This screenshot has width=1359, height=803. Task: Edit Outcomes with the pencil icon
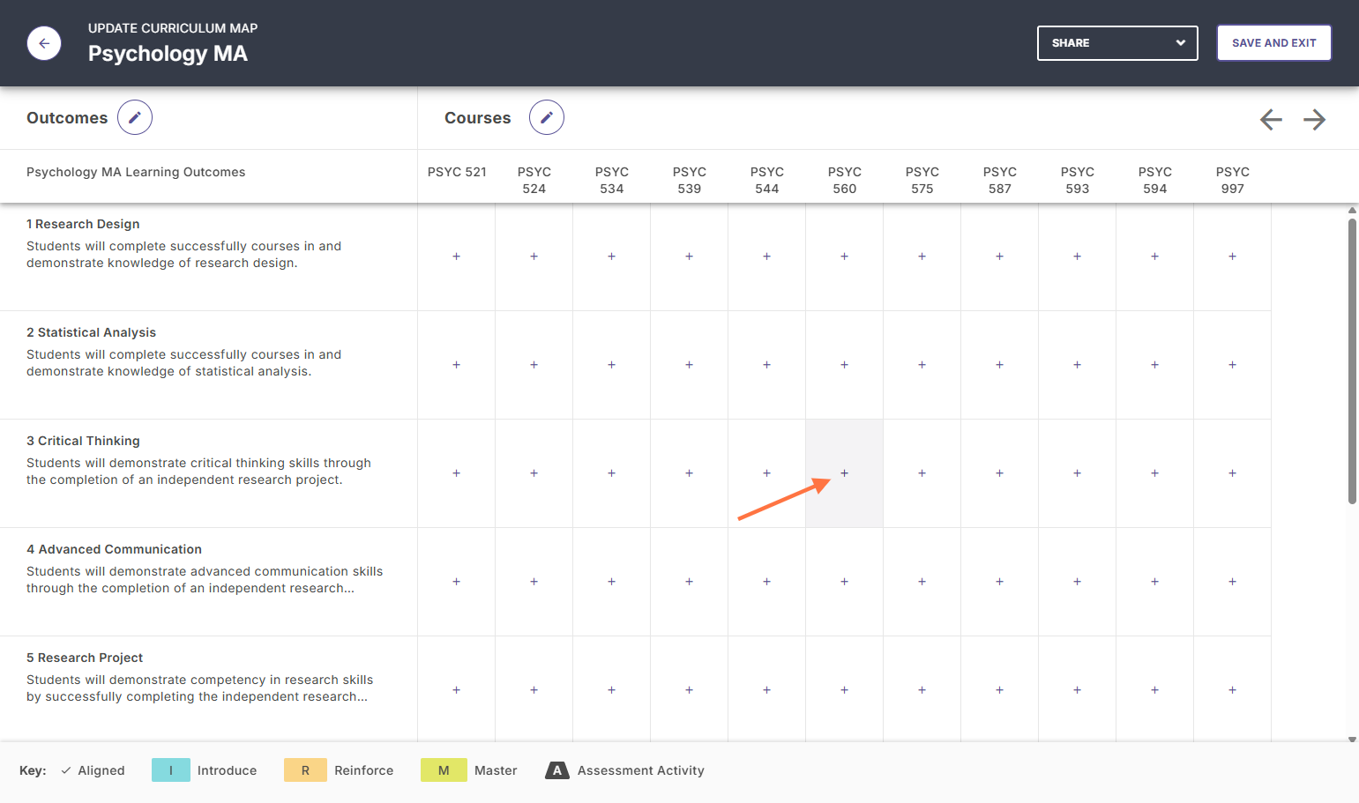(135, 117)
